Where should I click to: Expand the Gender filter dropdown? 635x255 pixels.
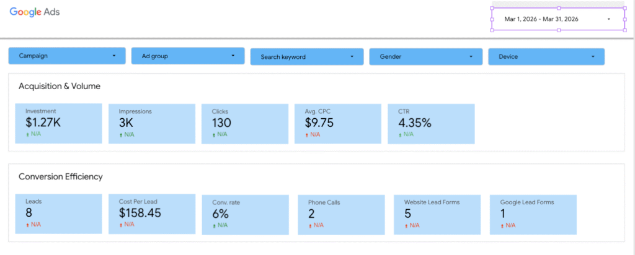[425, 56]
